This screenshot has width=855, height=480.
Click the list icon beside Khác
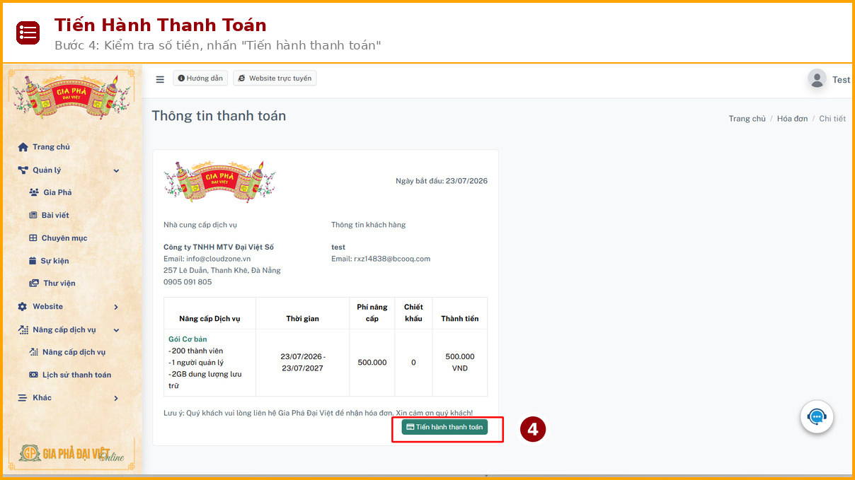point(23,398)
